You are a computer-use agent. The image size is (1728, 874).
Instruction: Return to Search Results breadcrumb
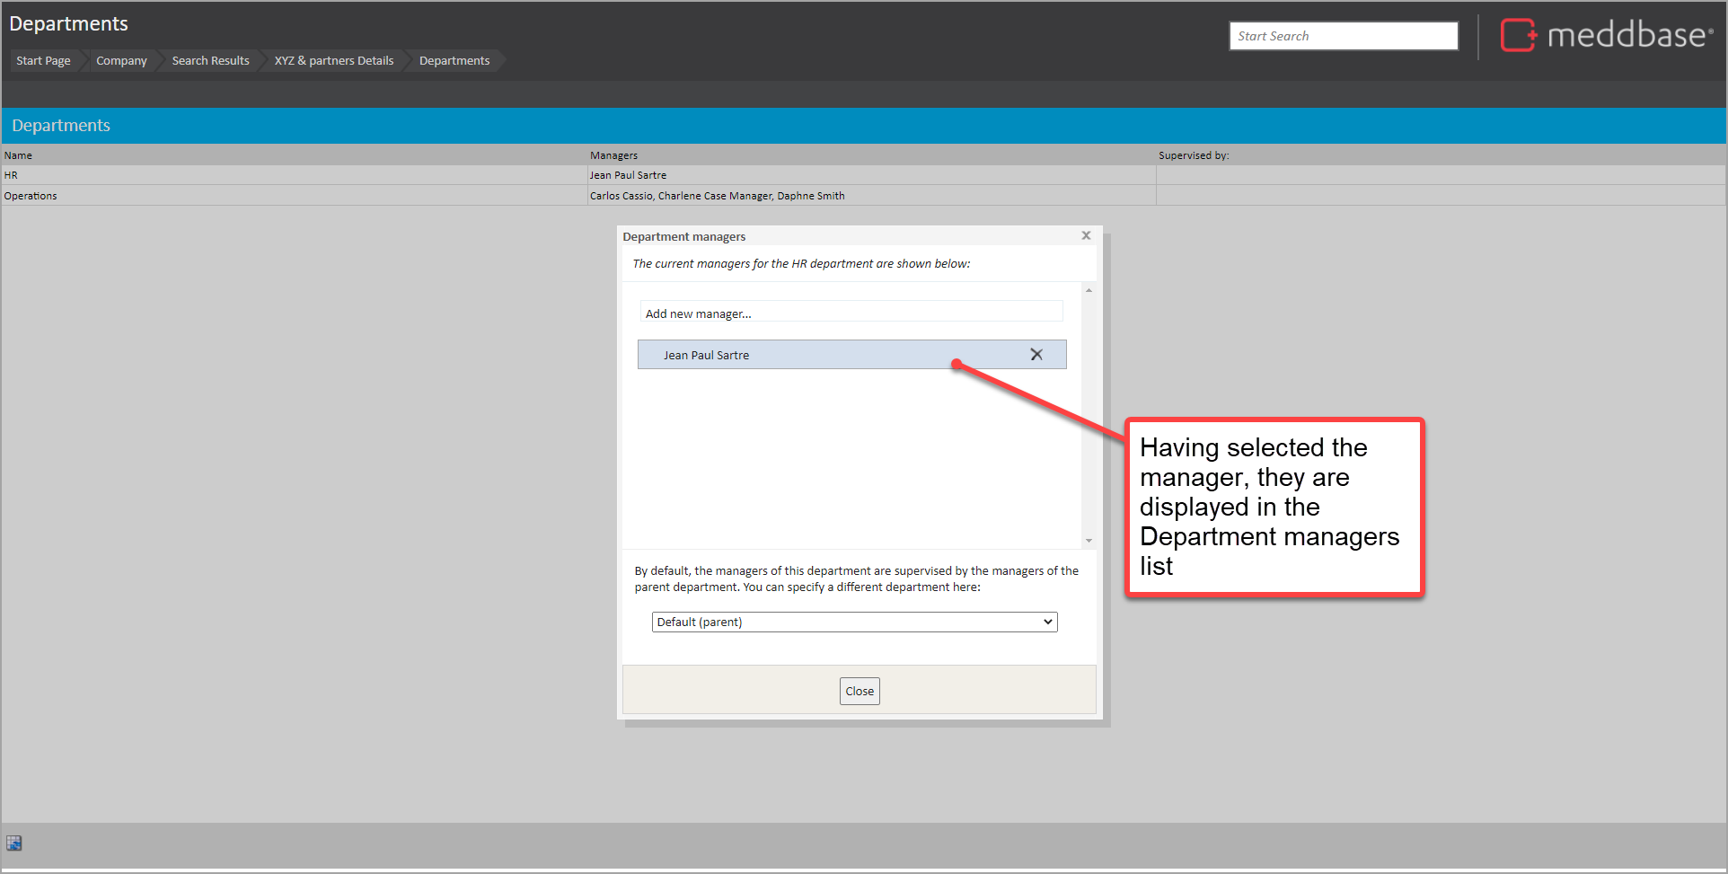[210, 61]
